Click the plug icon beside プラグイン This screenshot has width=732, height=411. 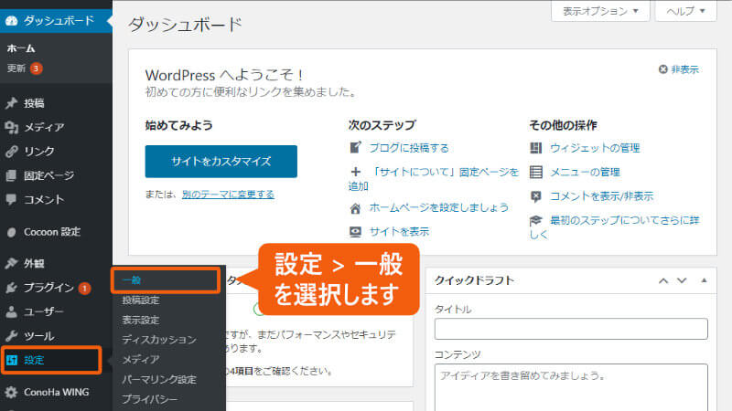(x=11, y=288)
